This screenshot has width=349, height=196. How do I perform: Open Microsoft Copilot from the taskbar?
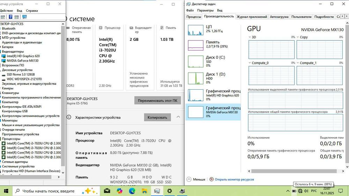(119, 191)
